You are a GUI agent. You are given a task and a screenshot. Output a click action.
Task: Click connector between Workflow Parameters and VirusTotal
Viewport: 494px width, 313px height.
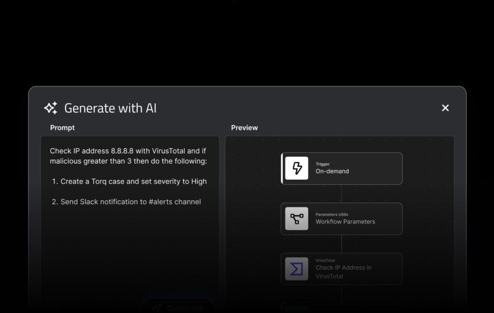(342, 244)
